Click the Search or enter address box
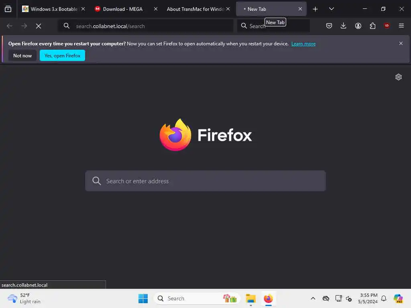The width and height of the screenshot is (411, 308). coord(205,181)
